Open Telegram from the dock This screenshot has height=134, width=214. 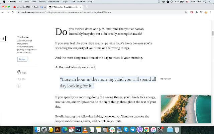(133, 129)
